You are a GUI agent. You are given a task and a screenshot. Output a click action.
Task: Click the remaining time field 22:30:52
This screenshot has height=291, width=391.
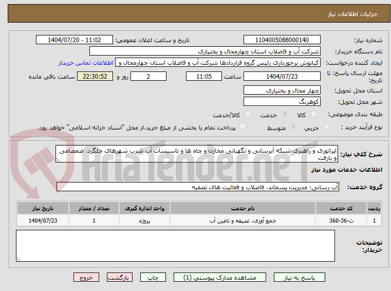point(95,77)
